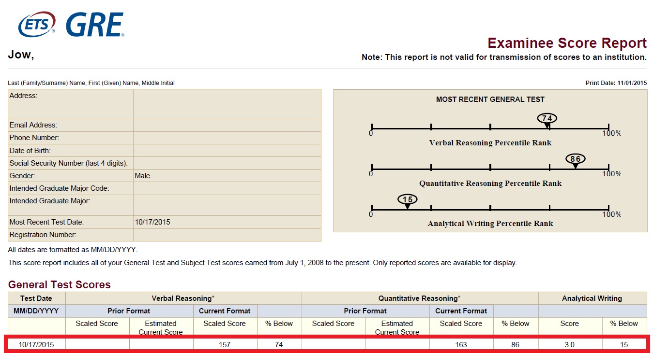Click the "Male" gender value
Viewport: 653px width, 353px height.
tap(142, 176)
